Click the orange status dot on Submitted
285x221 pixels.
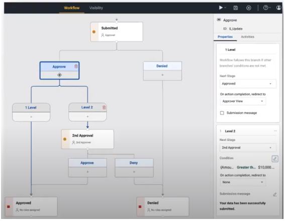[x=94, y=32]
